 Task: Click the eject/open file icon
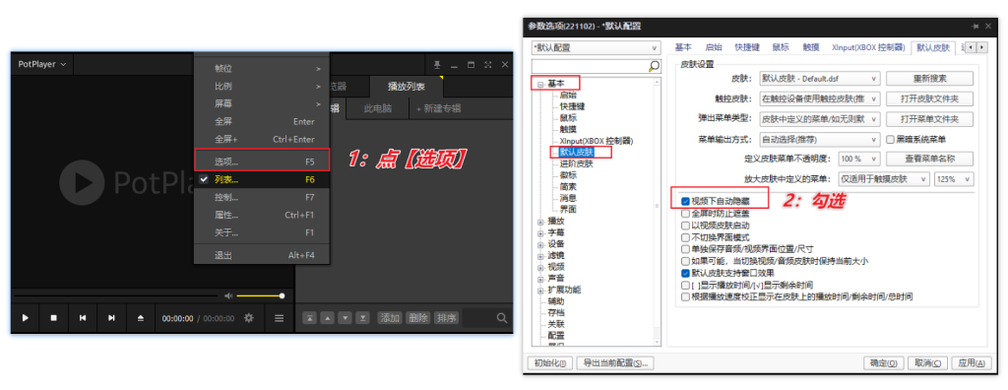click(x=141, y=318)
